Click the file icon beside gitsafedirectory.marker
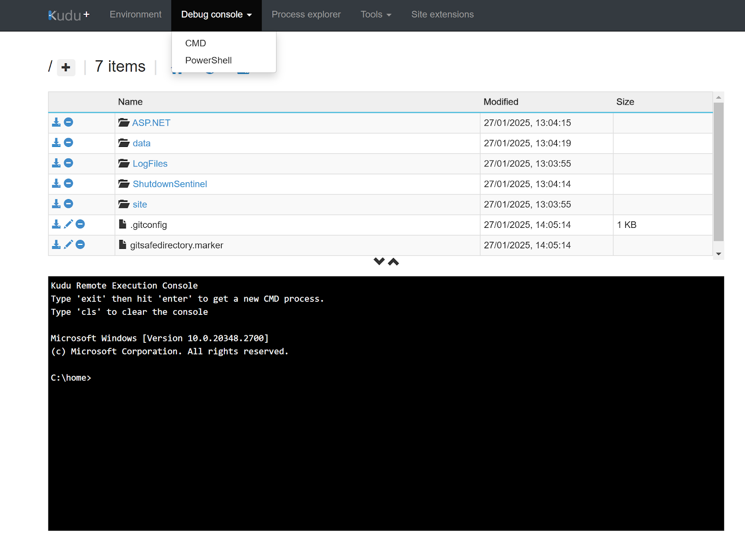Screen dimensions: 745x546 coord(122,245)
